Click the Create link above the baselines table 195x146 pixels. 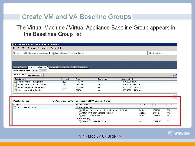(x=175, y=75)
